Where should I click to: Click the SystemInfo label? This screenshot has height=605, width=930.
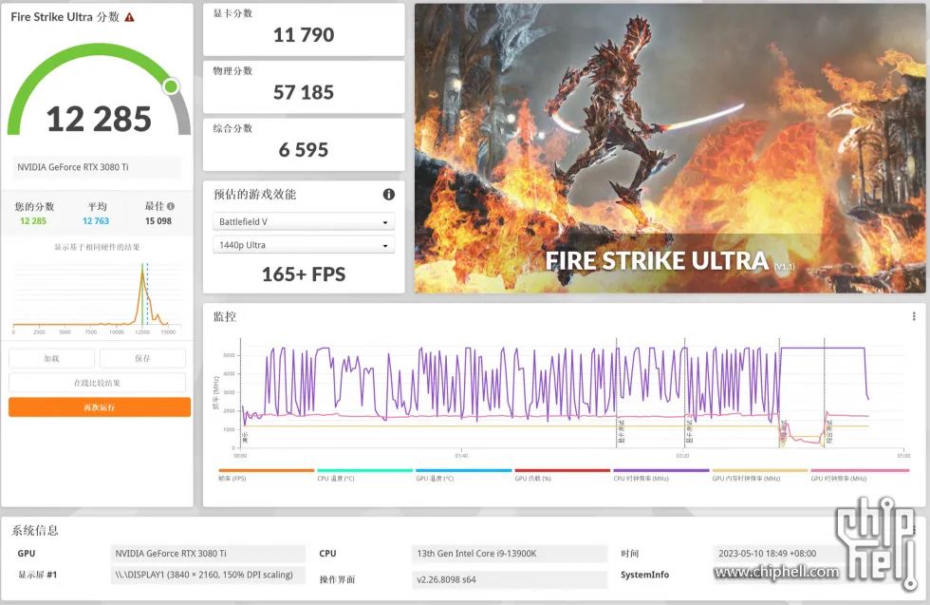coord(644,575)
